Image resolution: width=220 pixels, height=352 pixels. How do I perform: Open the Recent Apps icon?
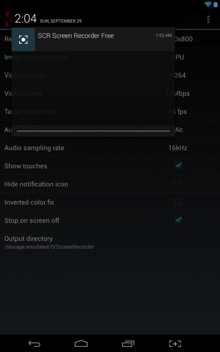(128, 343)
